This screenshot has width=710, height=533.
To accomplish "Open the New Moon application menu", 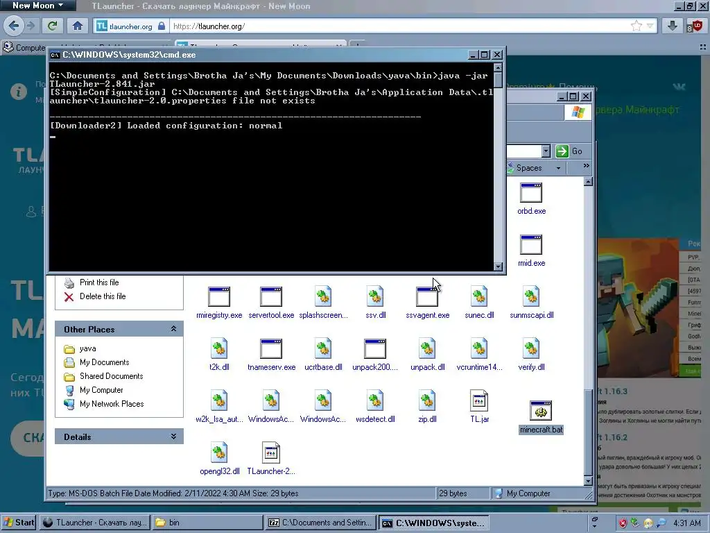I will pyautogui.click(x=37, y=6).
